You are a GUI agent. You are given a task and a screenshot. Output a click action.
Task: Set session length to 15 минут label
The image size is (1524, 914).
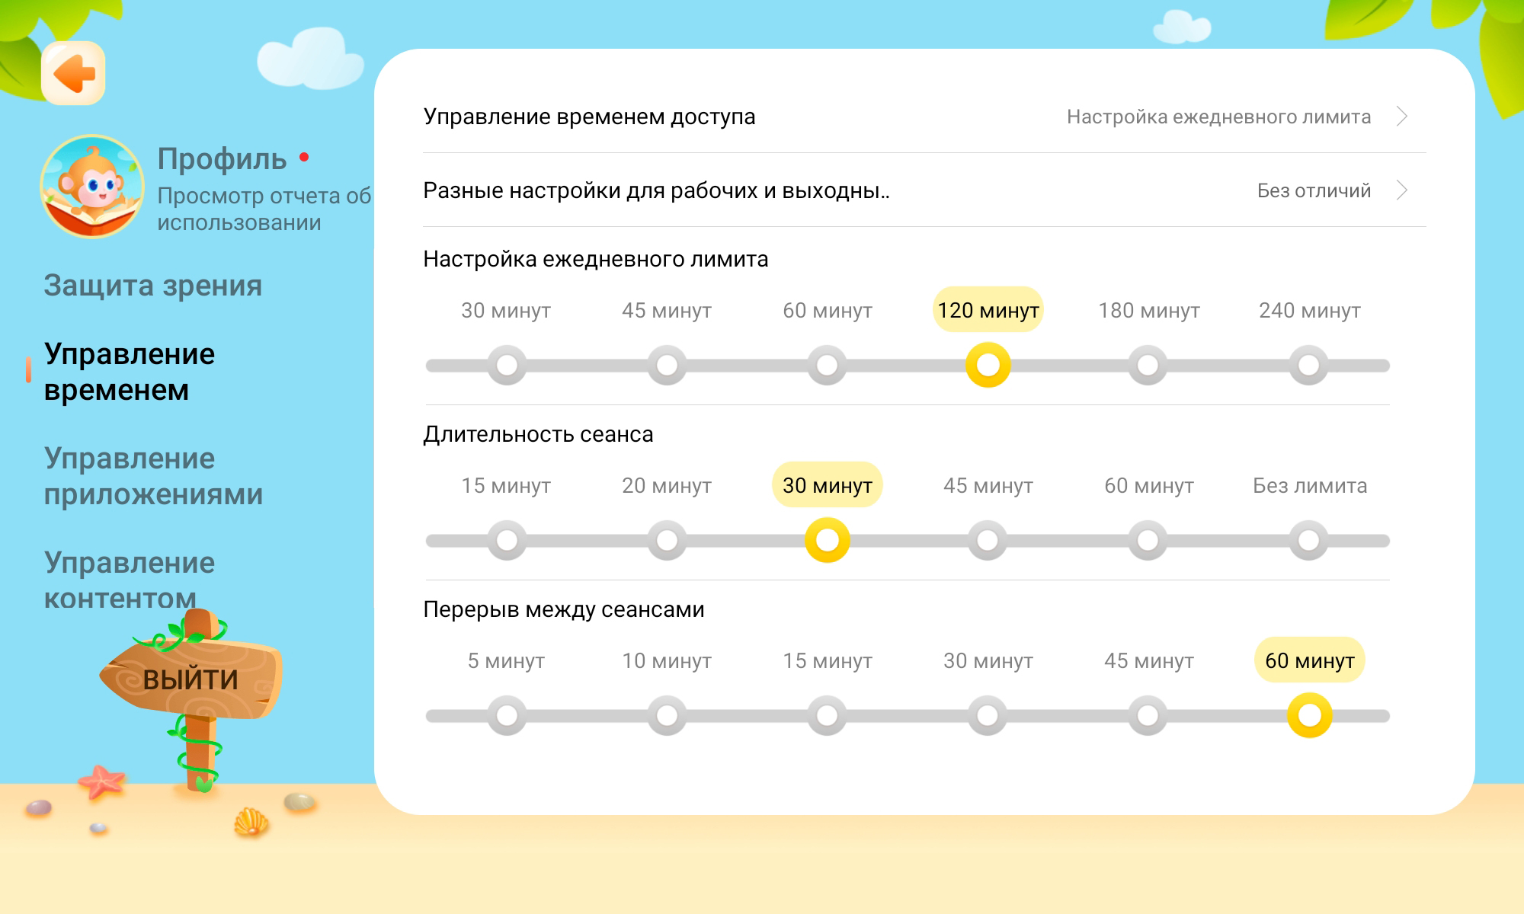point(506,486)
